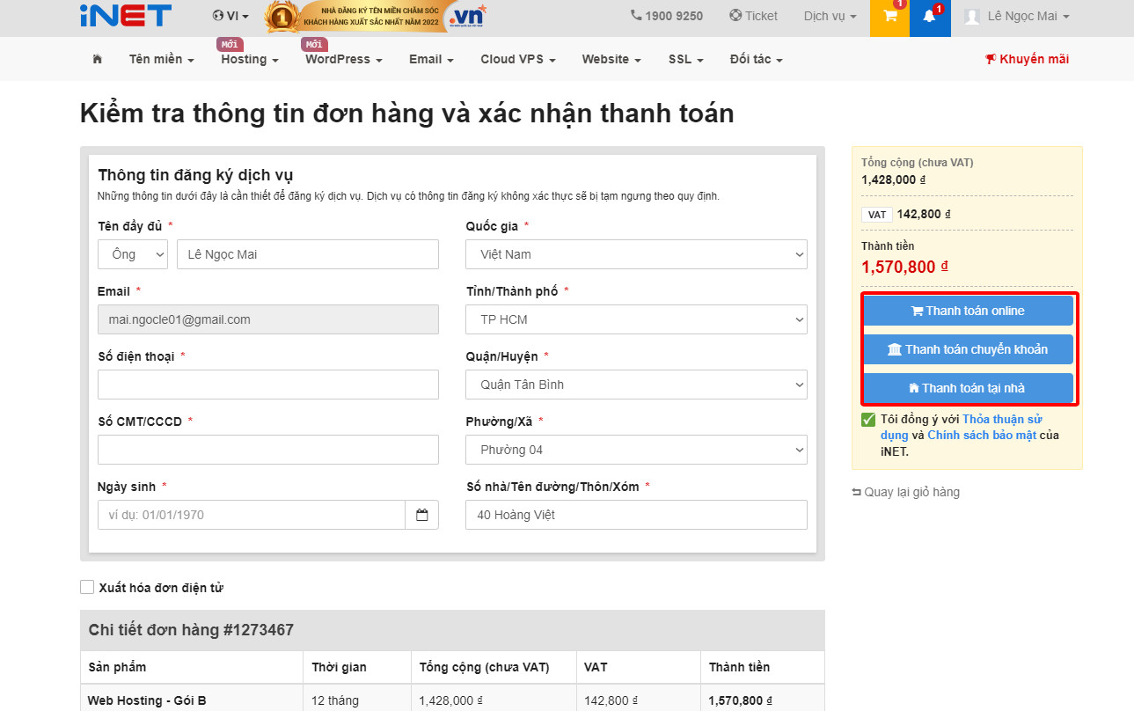Click the iNET logo
This screenshot has width=1134, height=711.
[x=125, y=16]
